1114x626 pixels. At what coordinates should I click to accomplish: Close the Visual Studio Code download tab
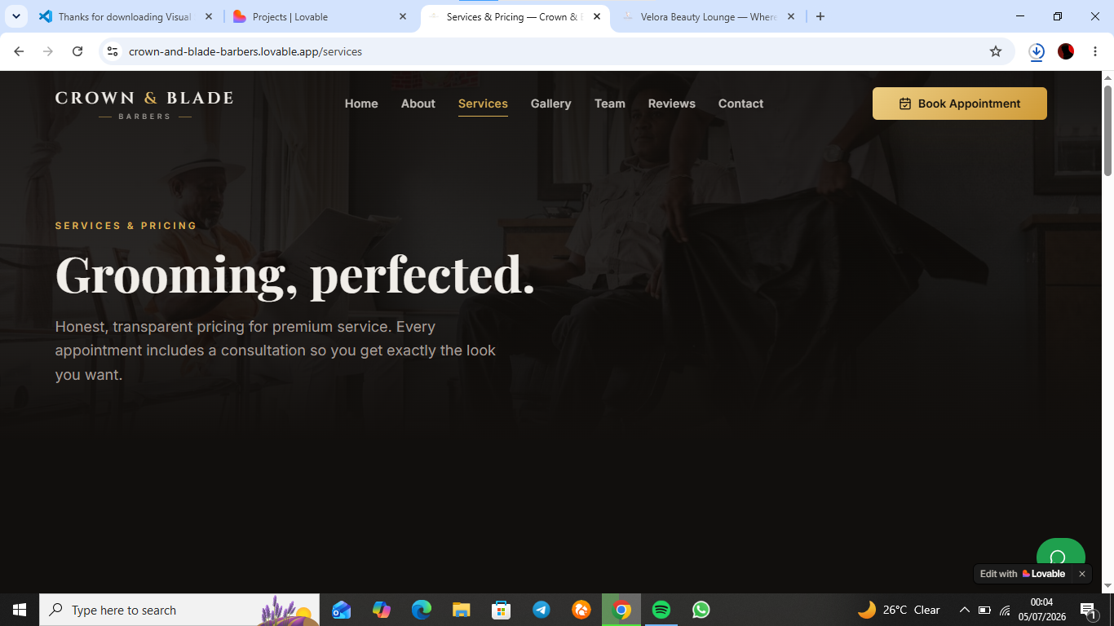pos(209,16)
